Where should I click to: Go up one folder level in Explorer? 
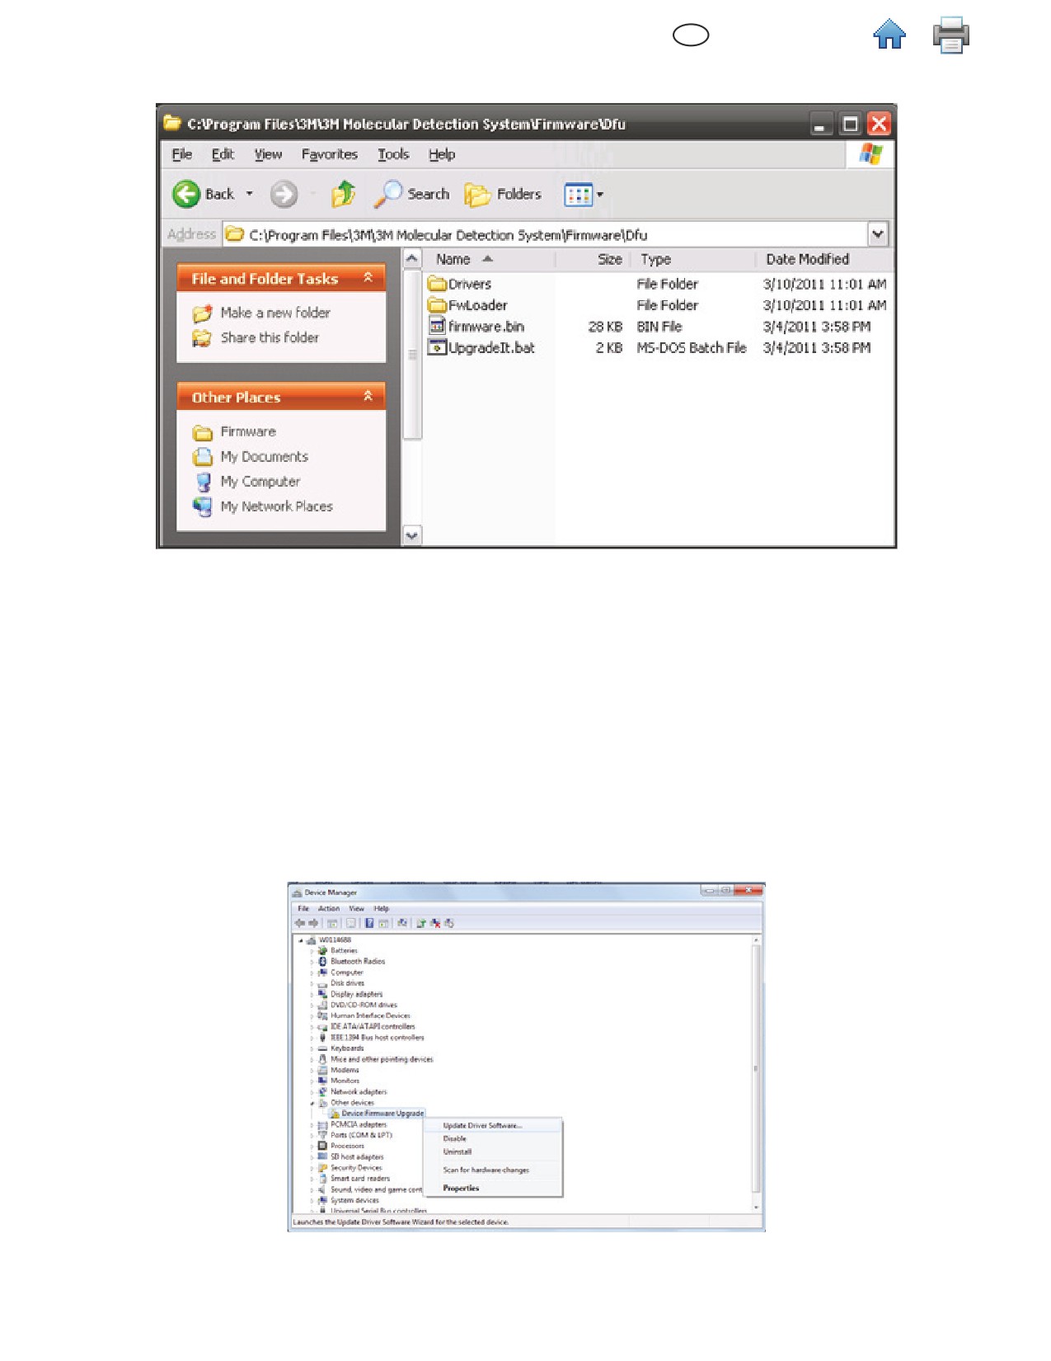pos(343,194)
